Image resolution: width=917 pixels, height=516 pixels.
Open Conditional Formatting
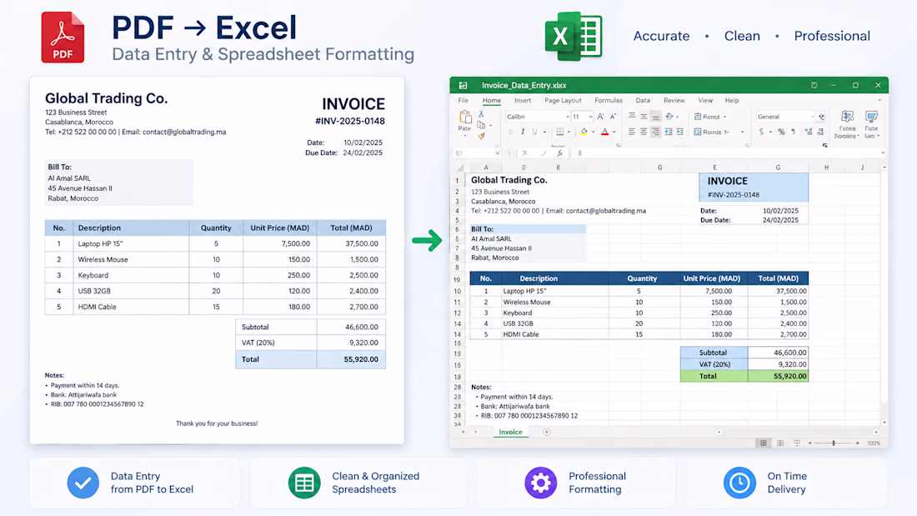click(847, 124)
